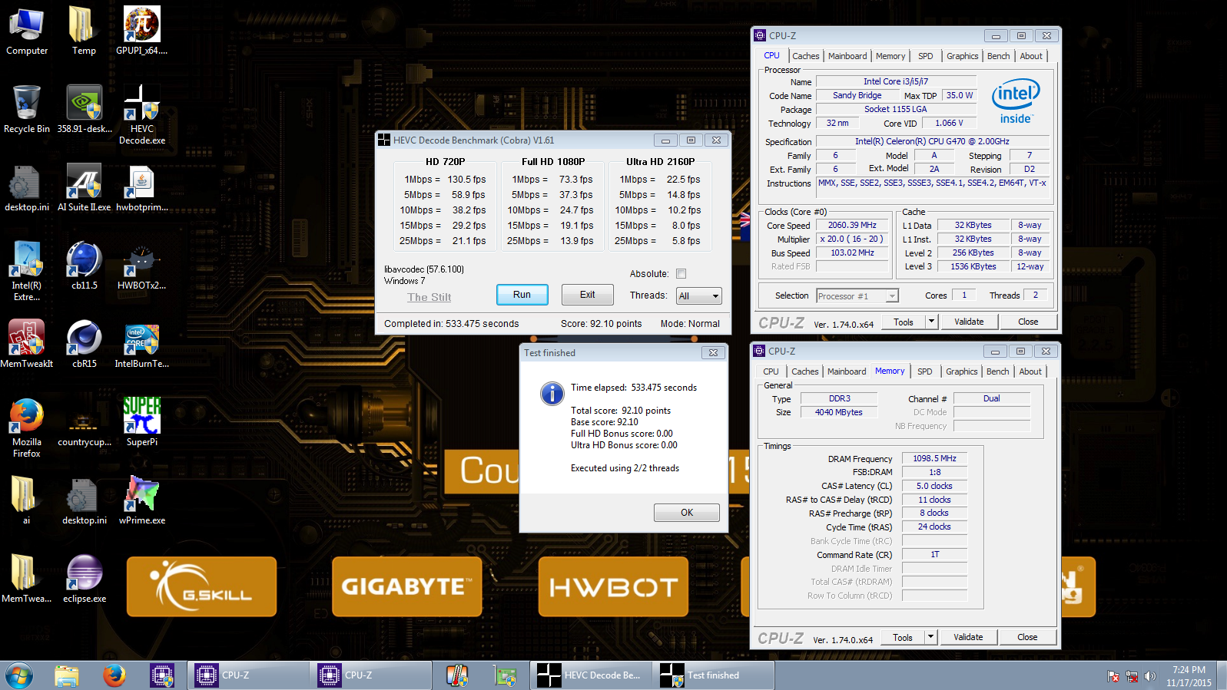The height and width of the screenshot is (690, 1227).
Task: Select the AI Suite II.exe icon
Action: click(85, 187)
